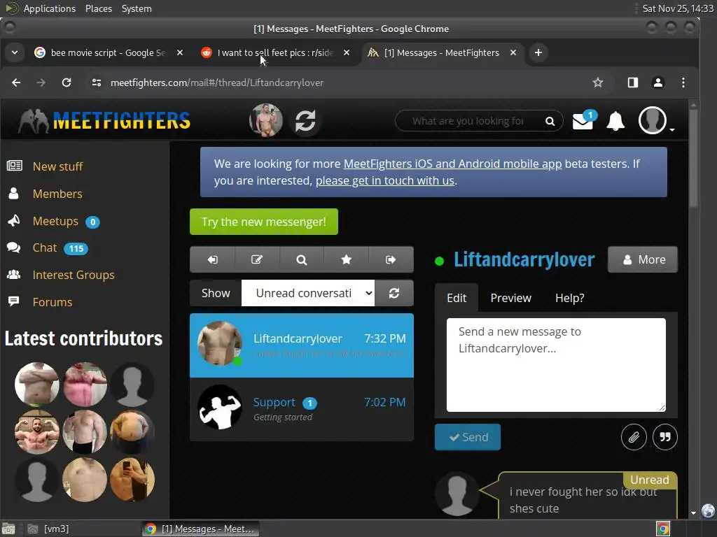Click the [vm3] taskbar item
Image resolution: width=717 pixels, height=537 pixels.
(x=48, y=529)
